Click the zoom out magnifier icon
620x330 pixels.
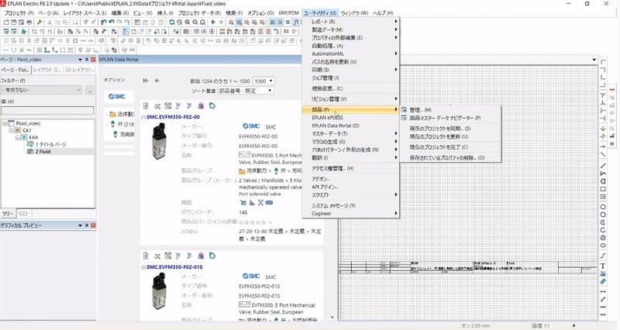click(195, 22)
